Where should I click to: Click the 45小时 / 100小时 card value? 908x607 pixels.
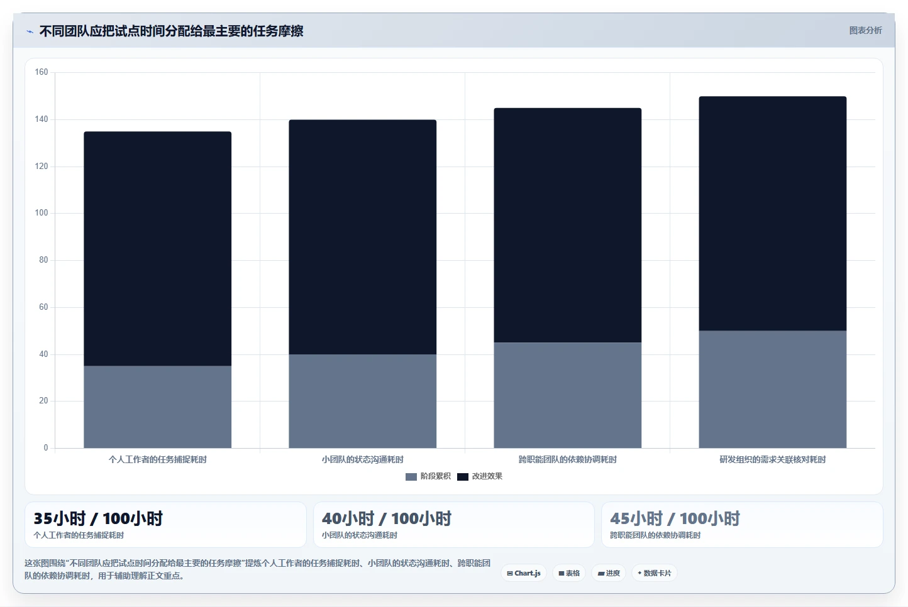(675, 518)
